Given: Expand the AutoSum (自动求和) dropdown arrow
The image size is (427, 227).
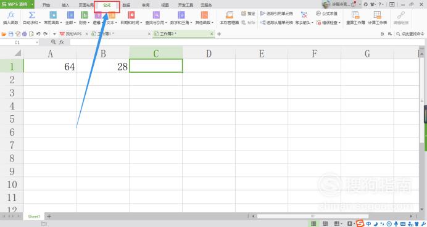Looking at the screenshot, I should point(39,23).
